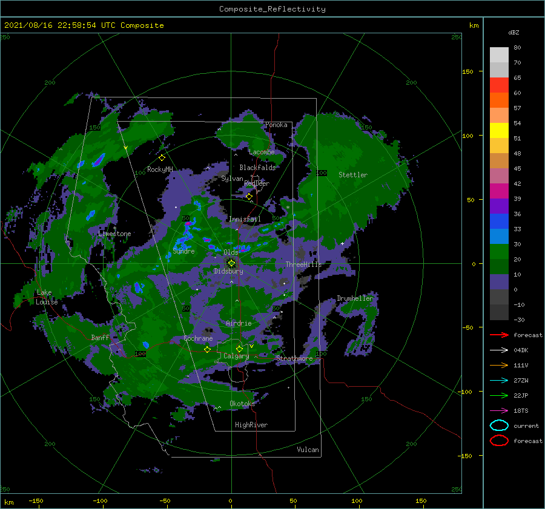The height and width of the screenshot is (509, 545).
Task: Pick the bright yellow 51-54 dBZ swatch
Action: tap(499, 130)
